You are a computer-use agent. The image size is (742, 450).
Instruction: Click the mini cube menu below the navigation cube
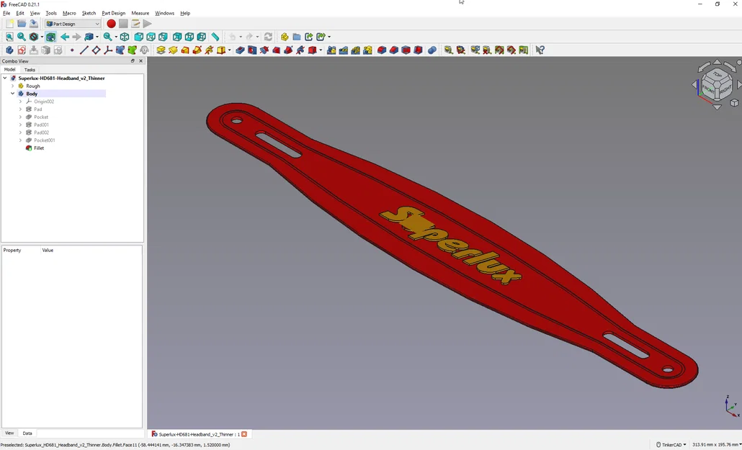tap(734, 102)
